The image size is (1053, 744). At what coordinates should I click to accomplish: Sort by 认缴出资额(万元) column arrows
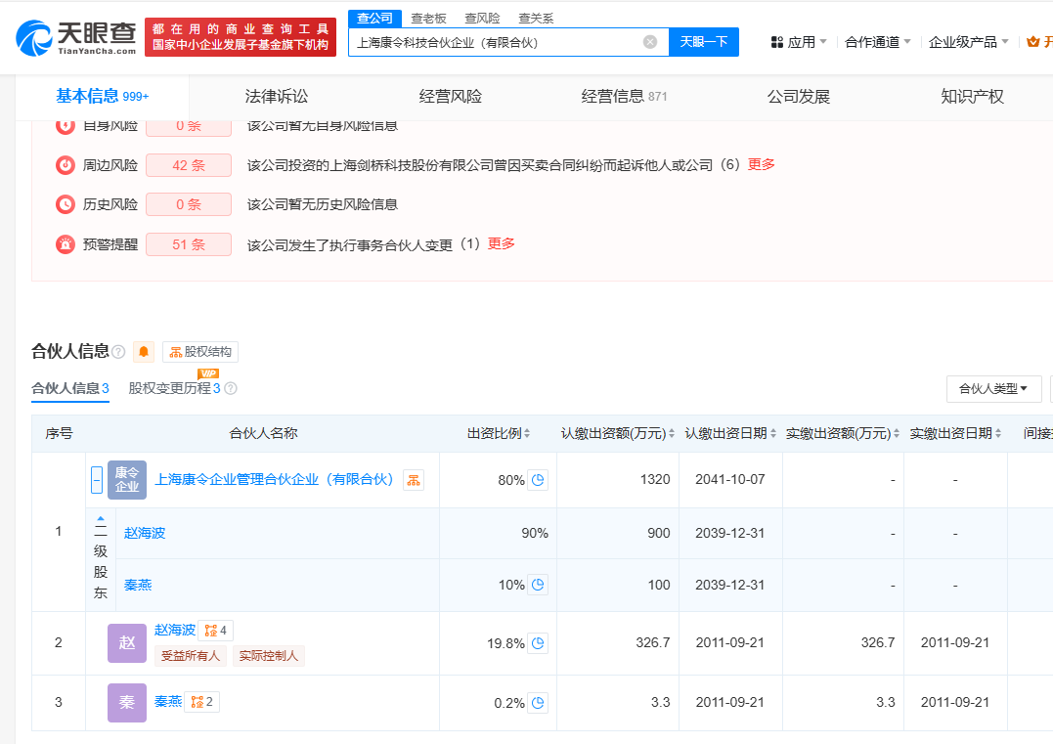(671, 434)
